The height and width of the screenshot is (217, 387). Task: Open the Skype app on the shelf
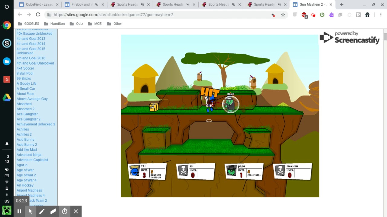pyautogui.click(x=7, y=43)
